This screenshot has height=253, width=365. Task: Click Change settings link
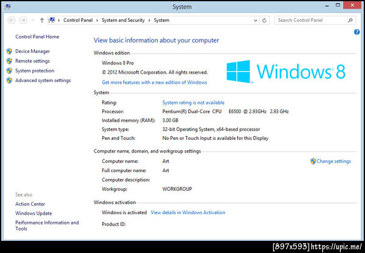333,161
